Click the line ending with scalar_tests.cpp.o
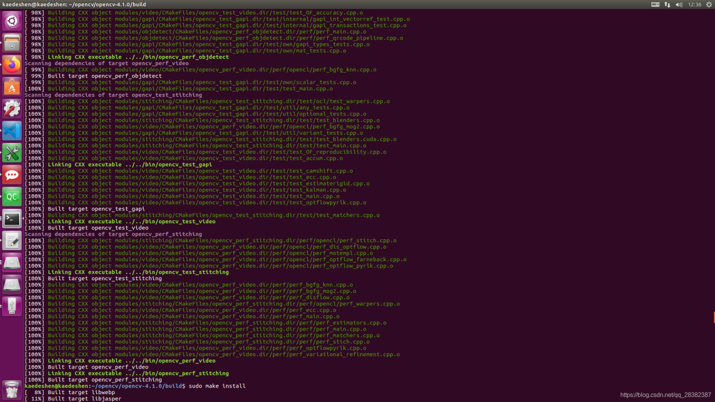The image size is (715, 402). tap(190, 82)
